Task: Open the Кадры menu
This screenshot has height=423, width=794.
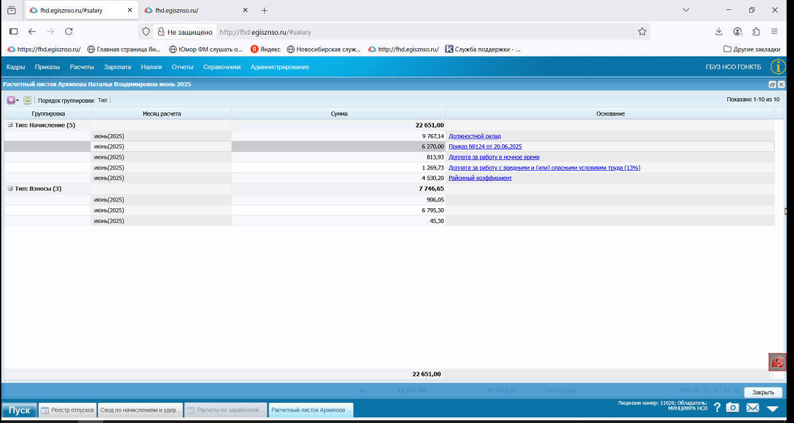Action: 16,67
